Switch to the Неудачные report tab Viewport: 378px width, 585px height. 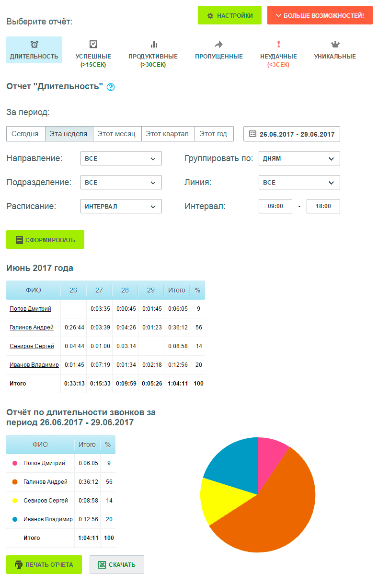(278, 54)
